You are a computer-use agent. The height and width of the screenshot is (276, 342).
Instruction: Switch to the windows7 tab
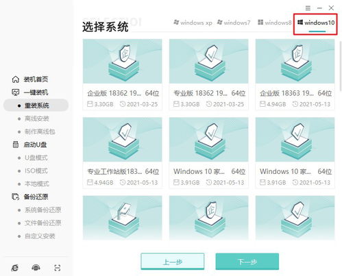pos(234,23)
